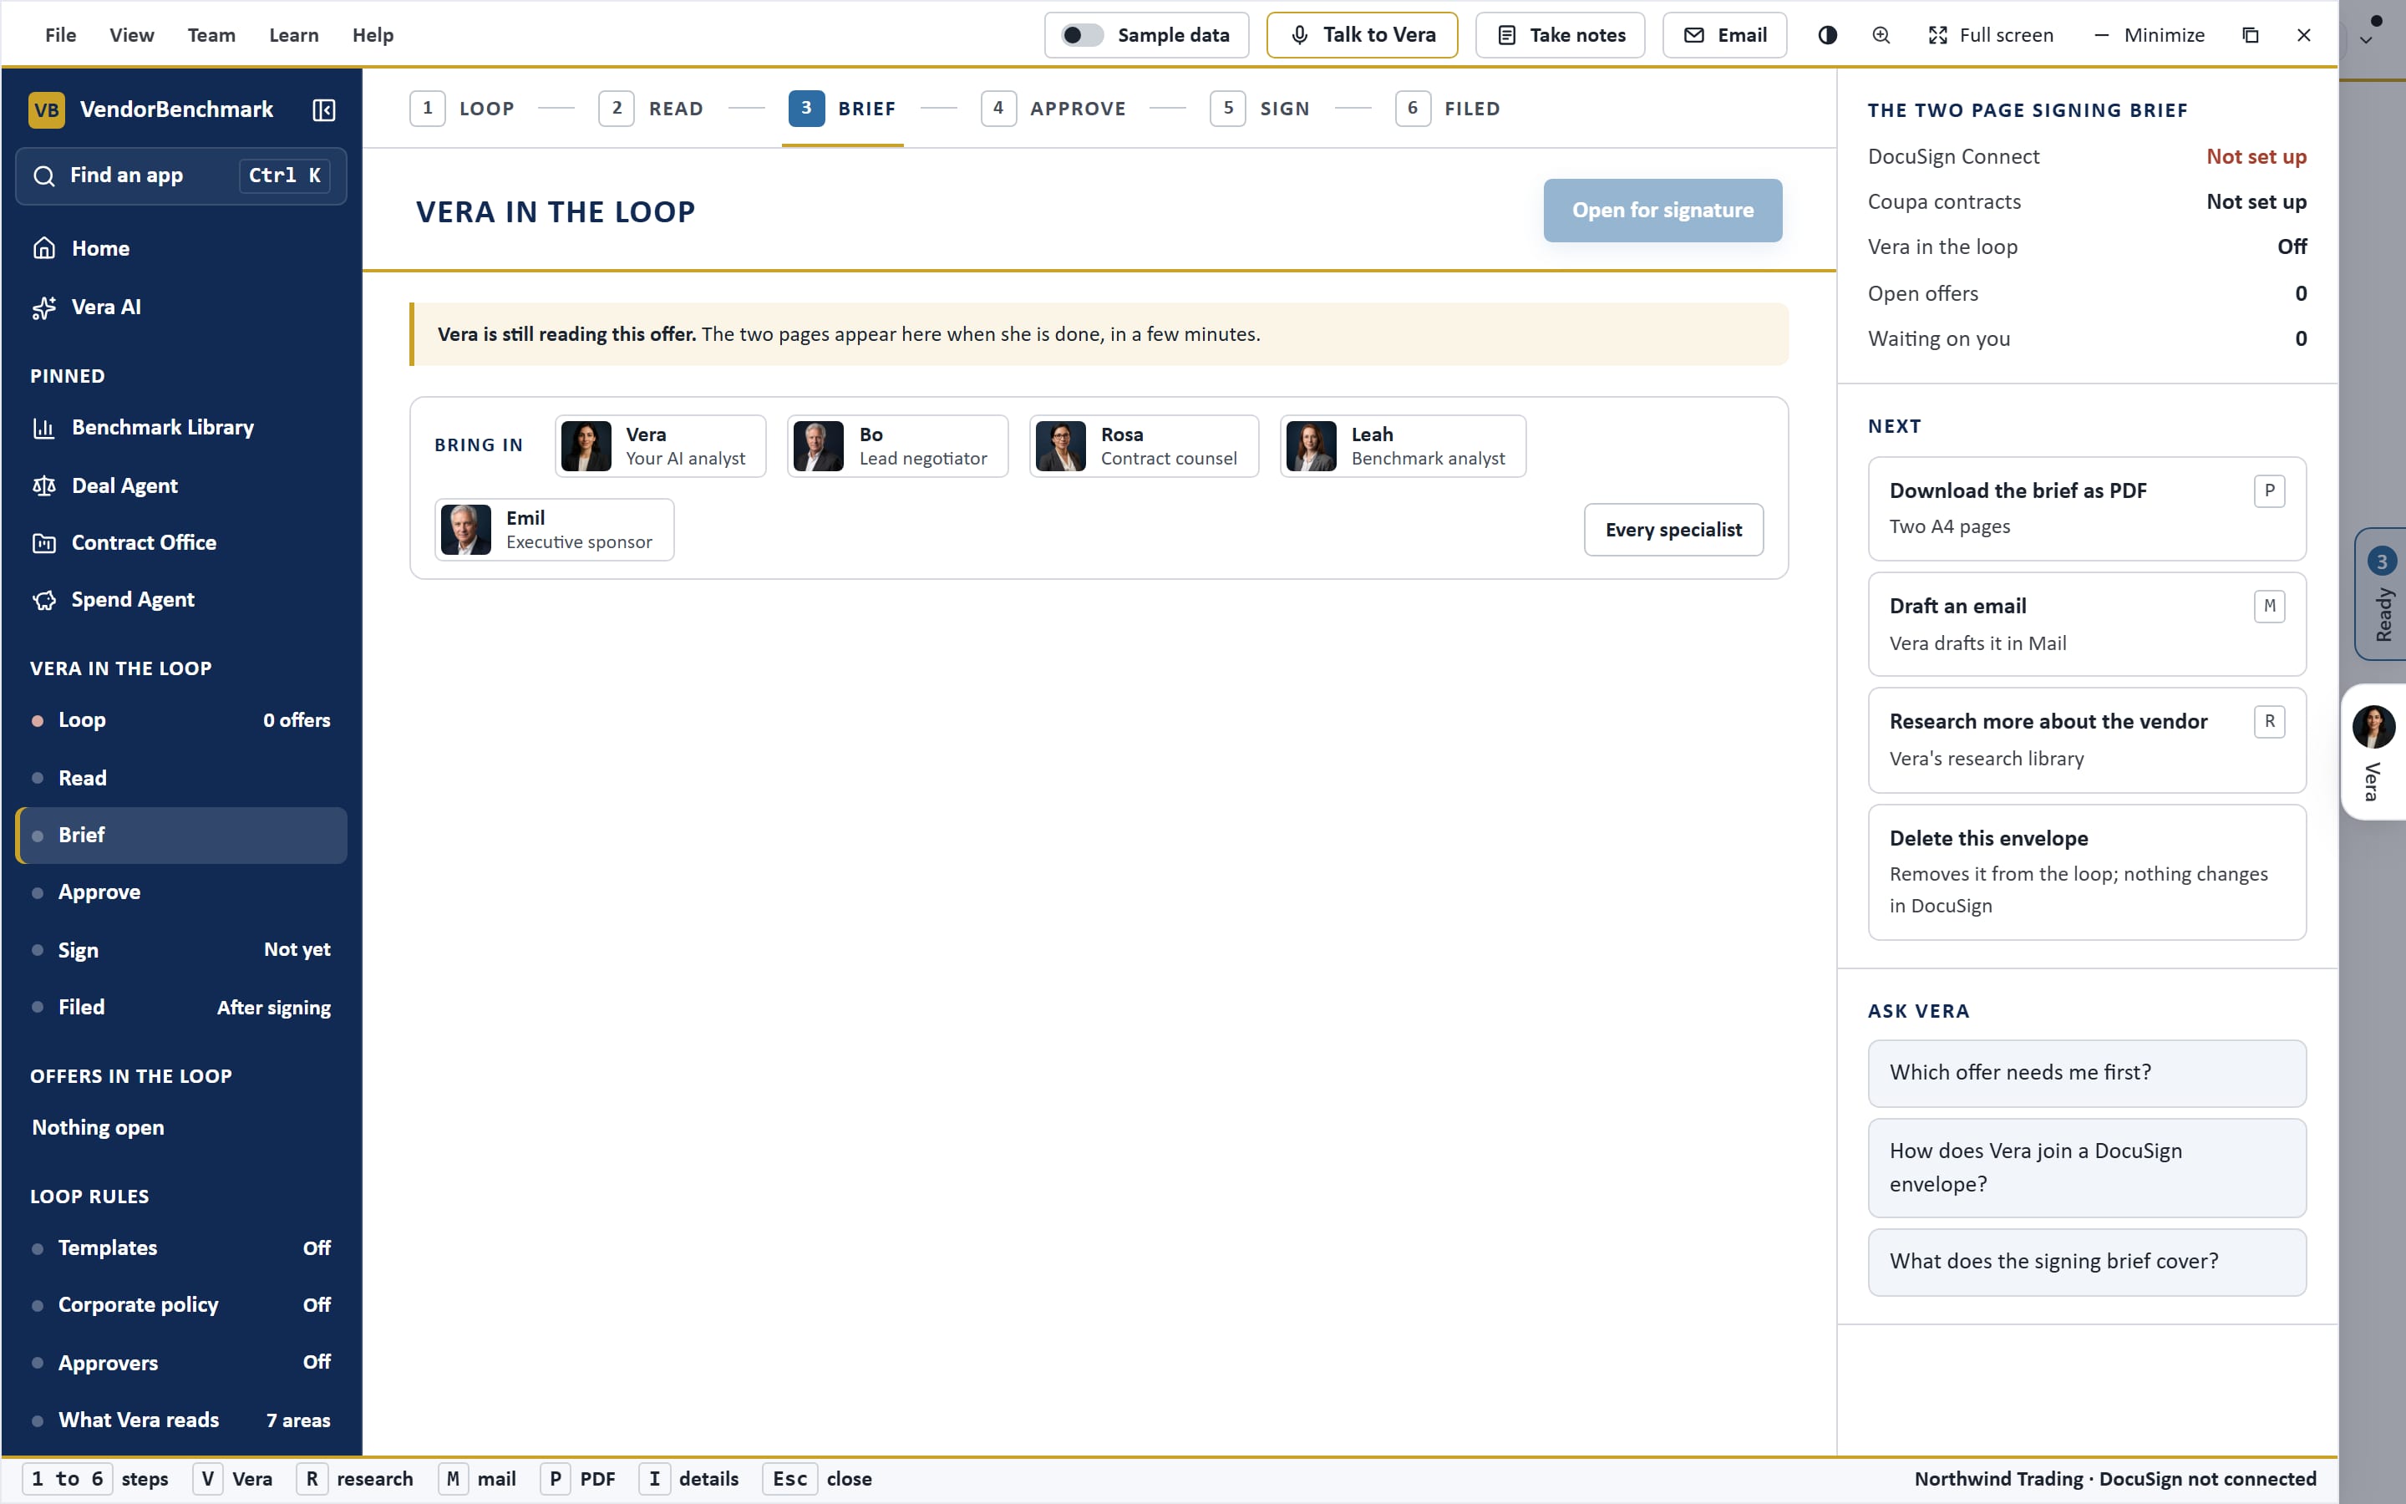Click the Every specialist button
This screenshot has height=1504, width=2406.
tap(1673, 531)
